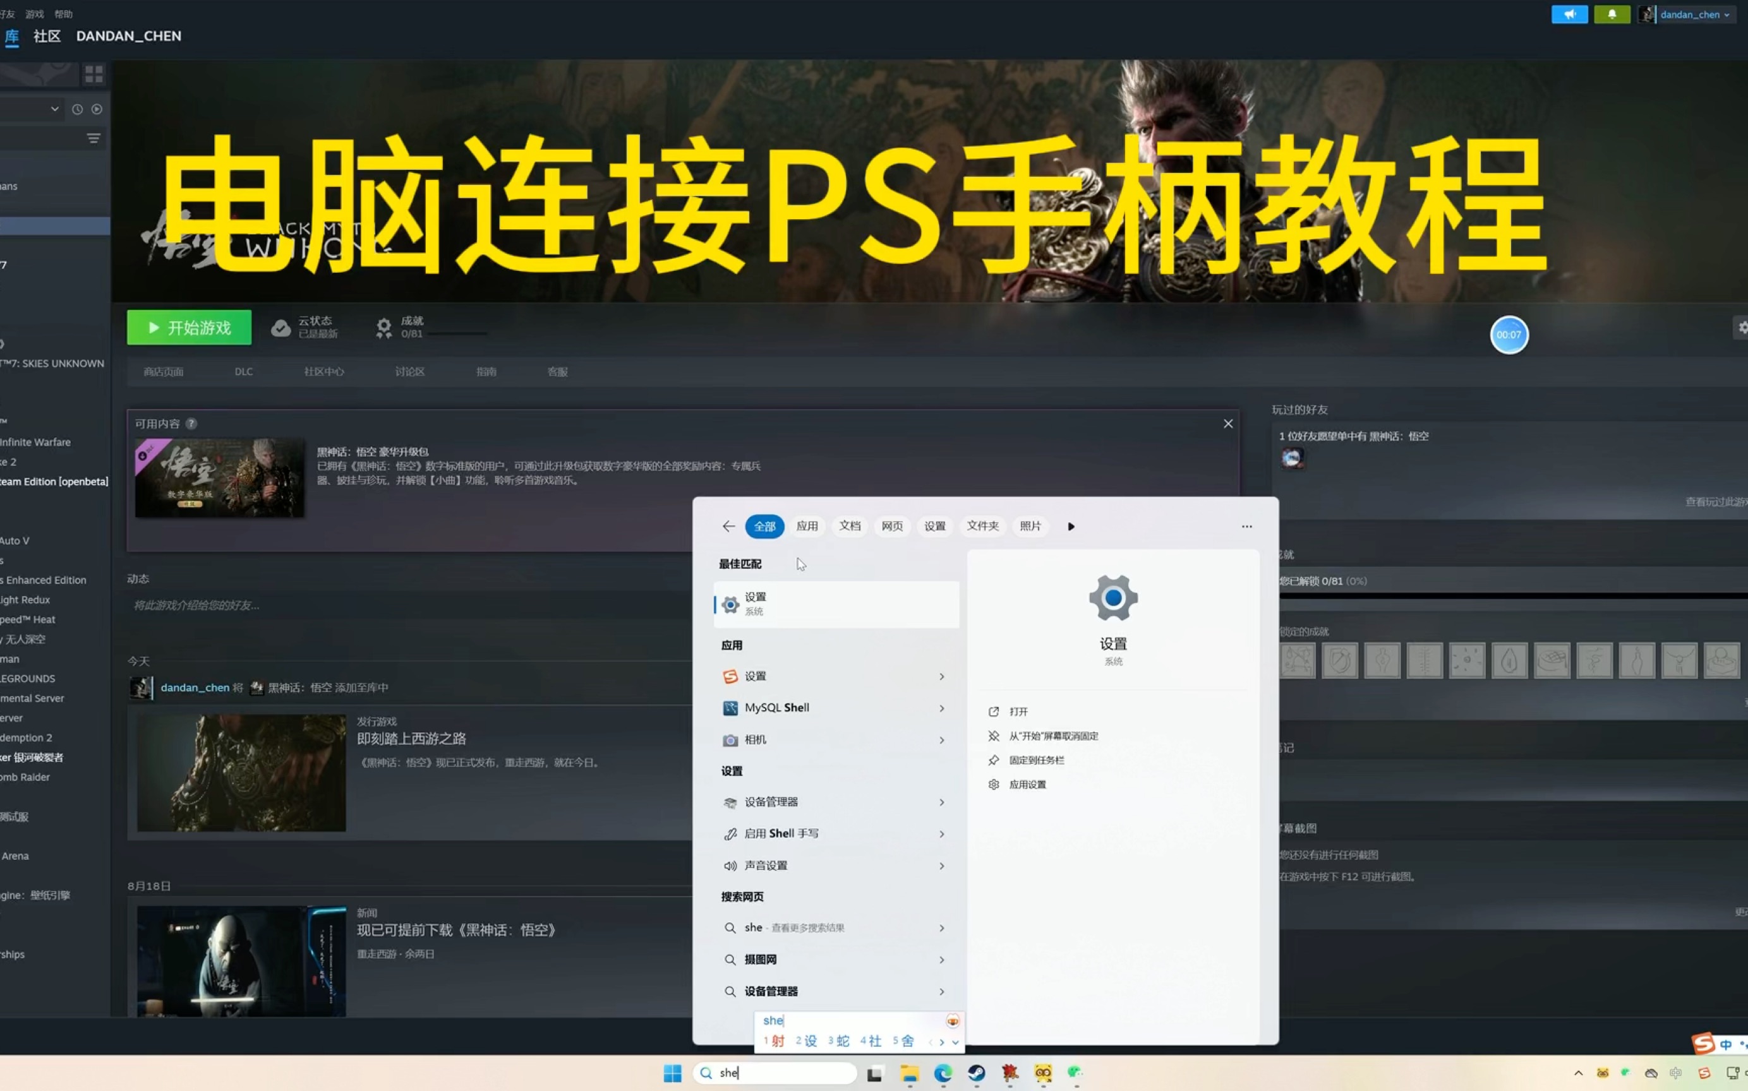Select 全部 tab in search results
The image size is (1748, 1091).
click(x=763, y=525)
